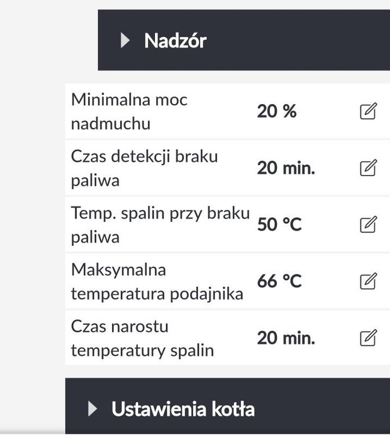
Task: Expand the Ustawienia kotła triangle
Action: (x=92, y=409)
